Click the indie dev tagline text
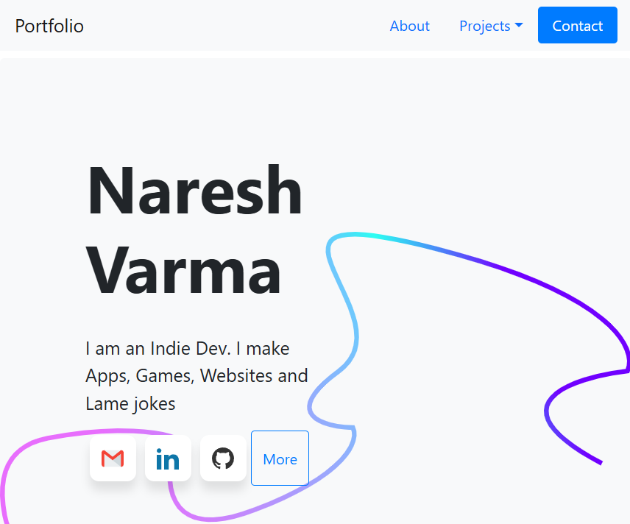Image resolution: width=630 pixels, height=524 pixels. (197, 375)
